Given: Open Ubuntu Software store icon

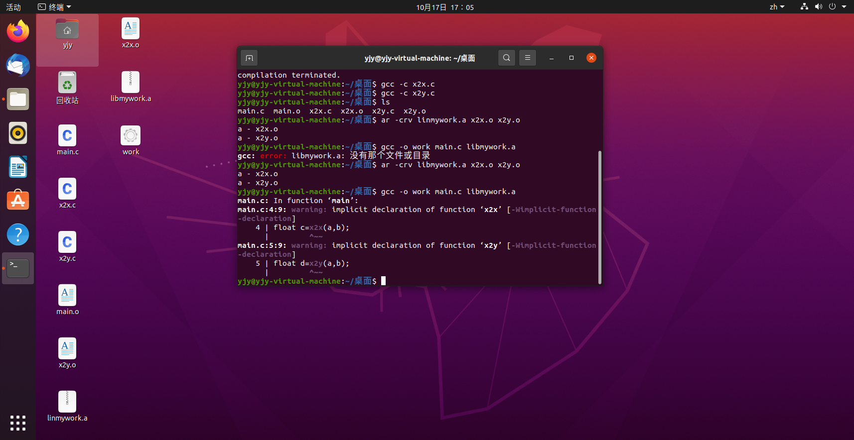Looking at the screenshot, I should pos(18,201).
